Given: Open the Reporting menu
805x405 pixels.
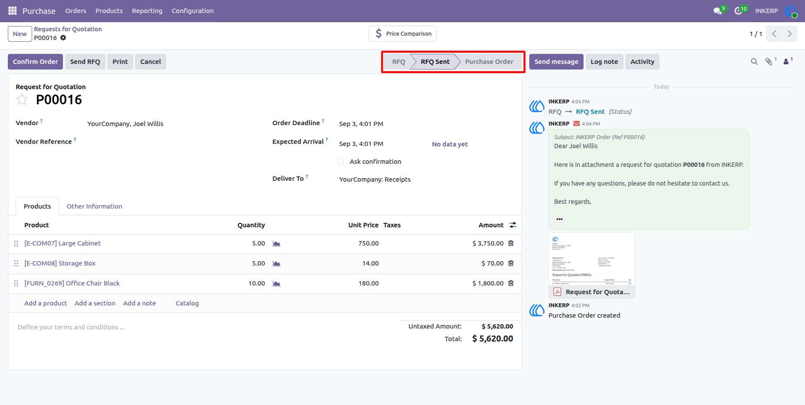Looking at the screenshot, I should (147, 11).
